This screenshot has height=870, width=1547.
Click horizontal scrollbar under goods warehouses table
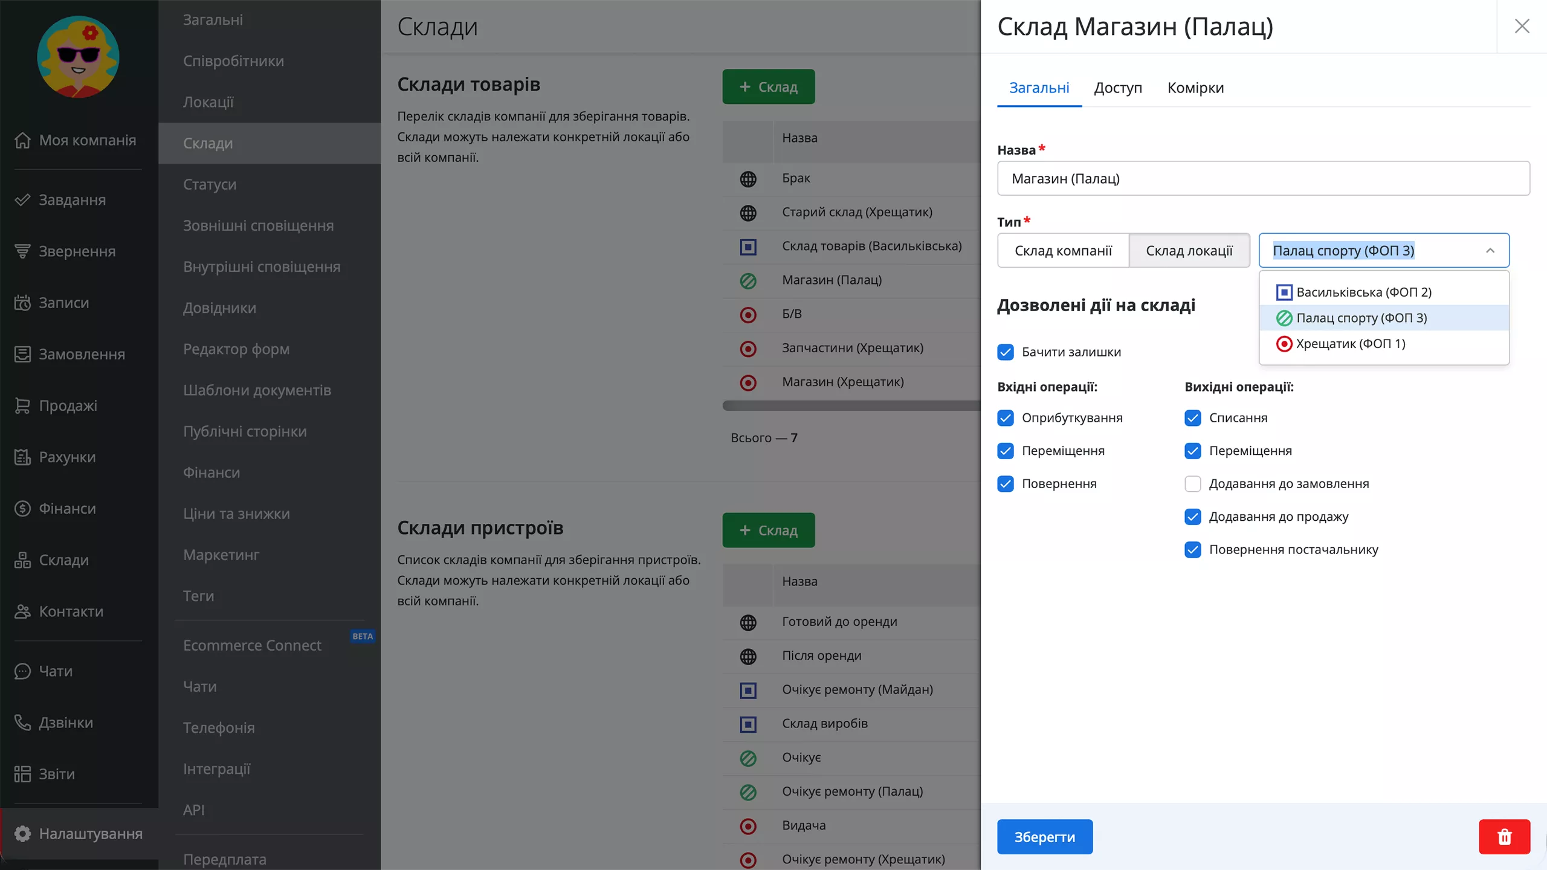click(851, 406)
